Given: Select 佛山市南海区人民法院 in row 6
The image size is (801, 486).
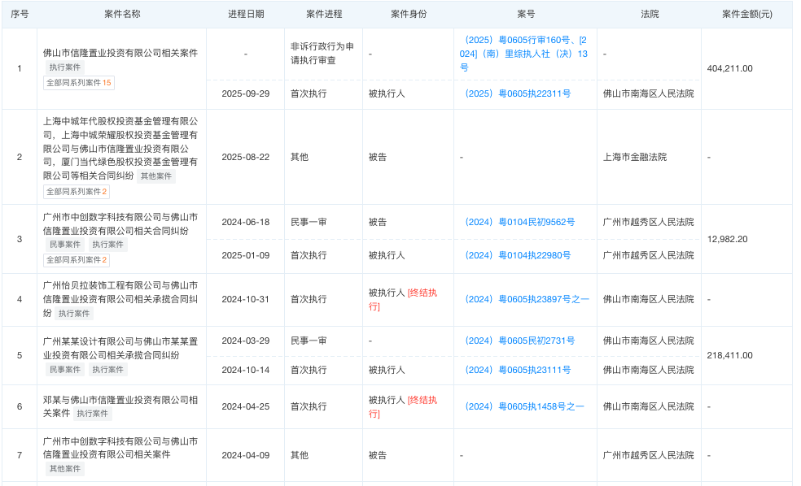Looking at the screenshot, I should point(648,407).
